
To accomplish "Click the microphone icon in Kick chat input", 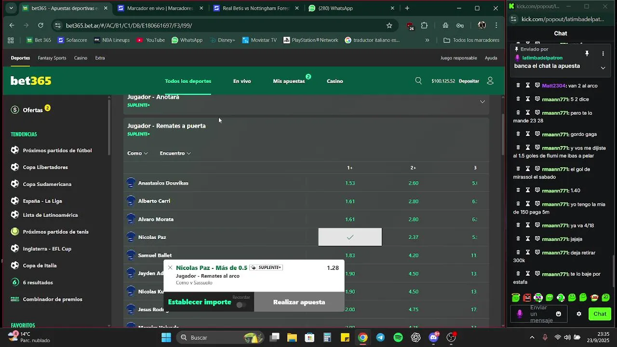I will coord(520,314).
